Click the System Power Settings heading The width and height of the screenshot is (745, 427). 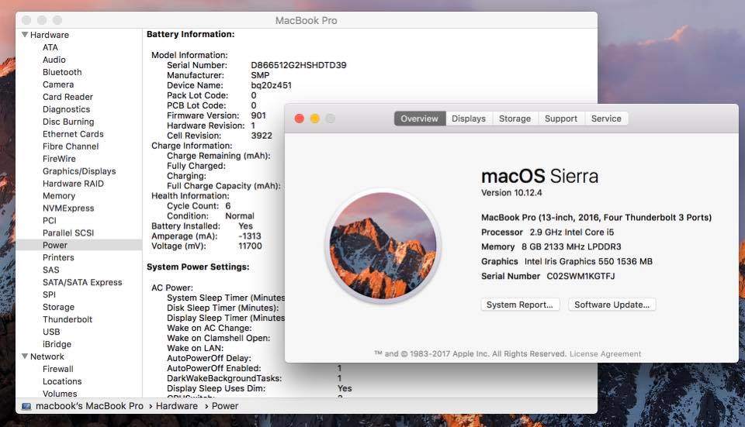click(x=198, y=267)
